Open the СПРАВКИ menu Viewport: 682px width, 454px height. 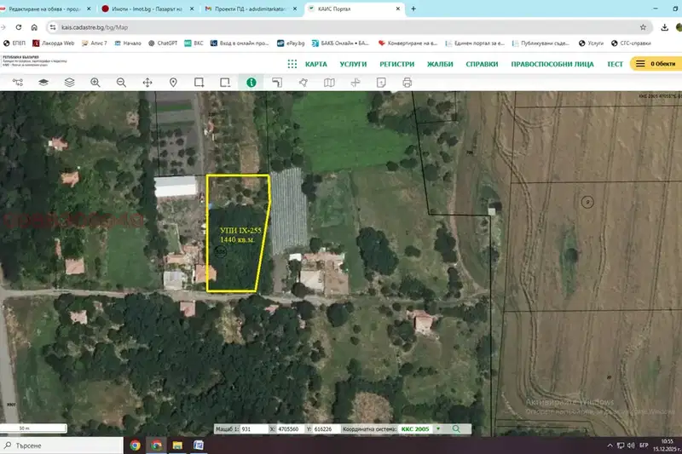pyautogui.click(x=482, y=64)
